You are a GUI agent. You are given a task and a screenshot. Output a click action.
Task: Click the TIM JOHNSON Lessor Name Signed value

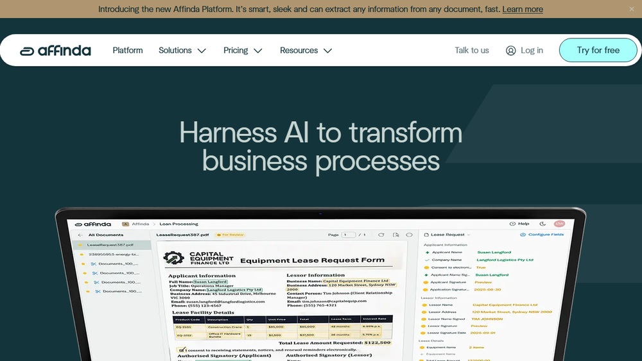coord(487,319)
